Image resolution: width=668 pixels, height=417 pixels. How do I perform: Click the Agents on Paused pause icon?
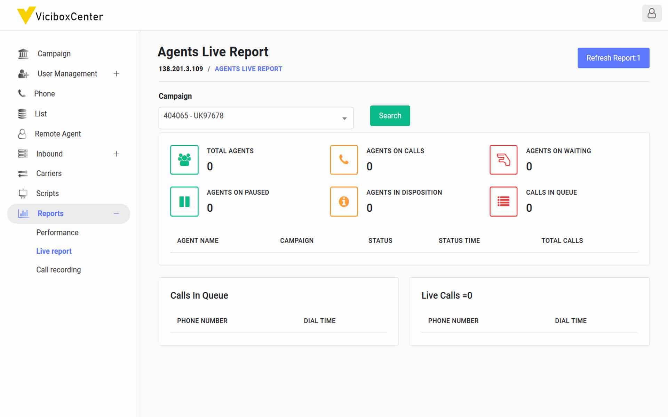184,202
